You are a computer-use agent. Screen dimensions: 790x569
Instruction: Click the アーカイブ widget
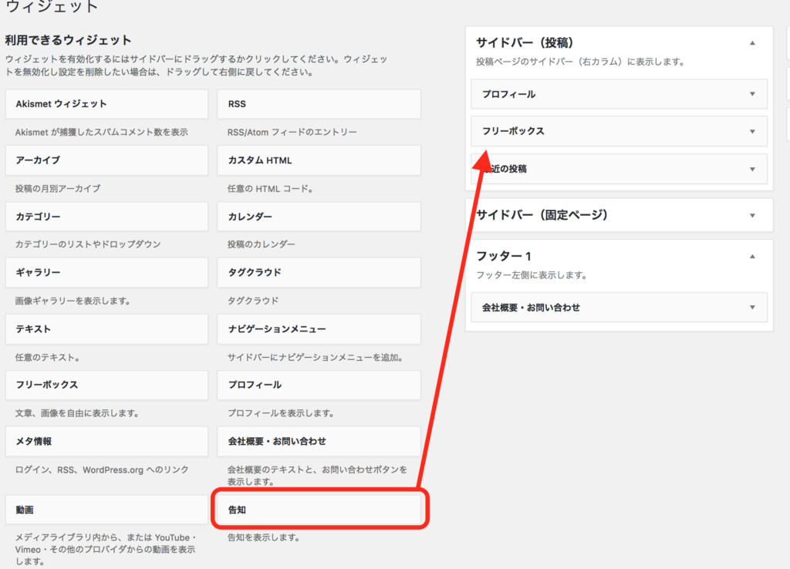point(106,160)
